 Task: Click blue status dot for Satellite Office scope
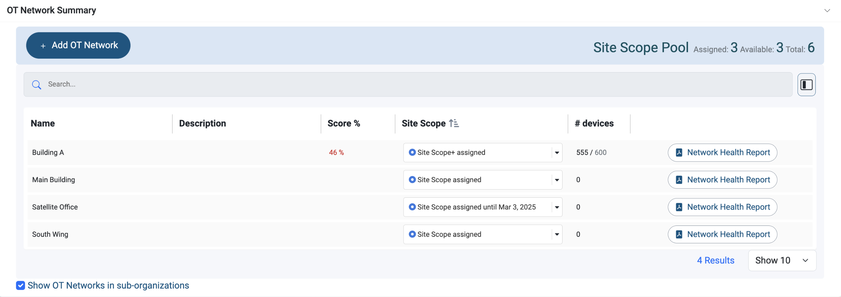(412, 207)
